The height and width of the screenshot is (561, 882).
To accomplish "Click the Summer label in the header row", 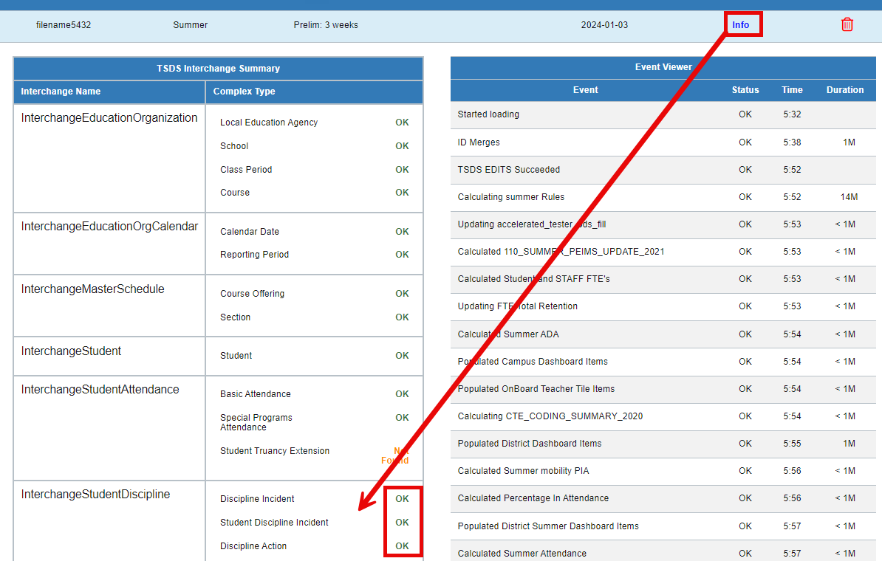I will (190, 24).
